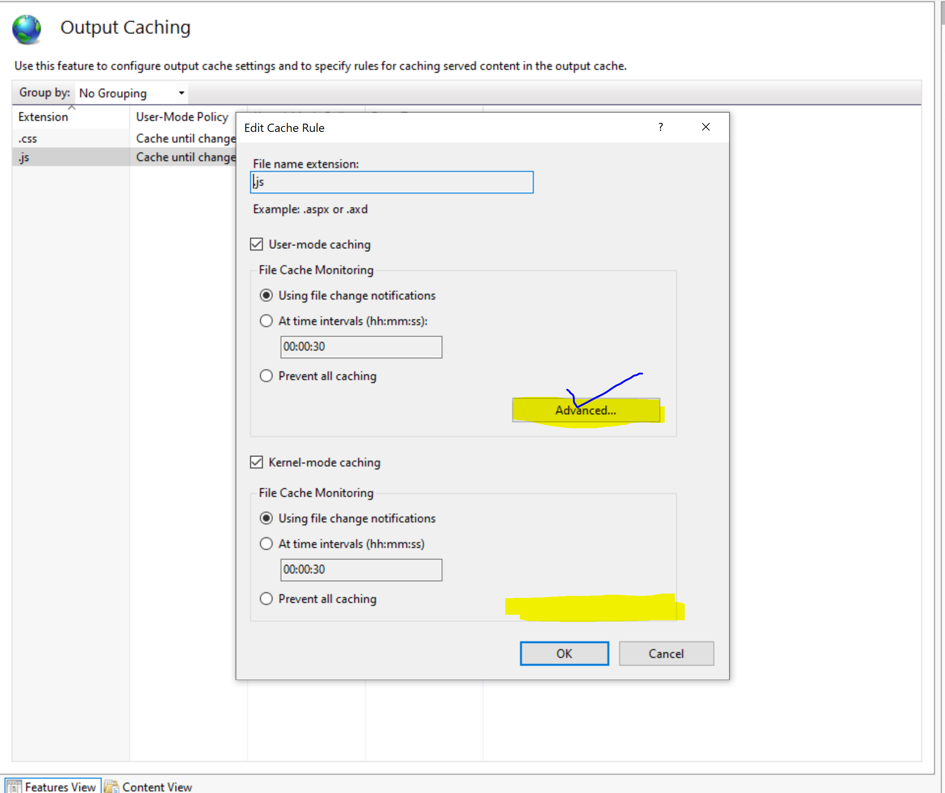The image size is (945, 793).
Task: Click the file name extension input field
Action: [391, 182]
